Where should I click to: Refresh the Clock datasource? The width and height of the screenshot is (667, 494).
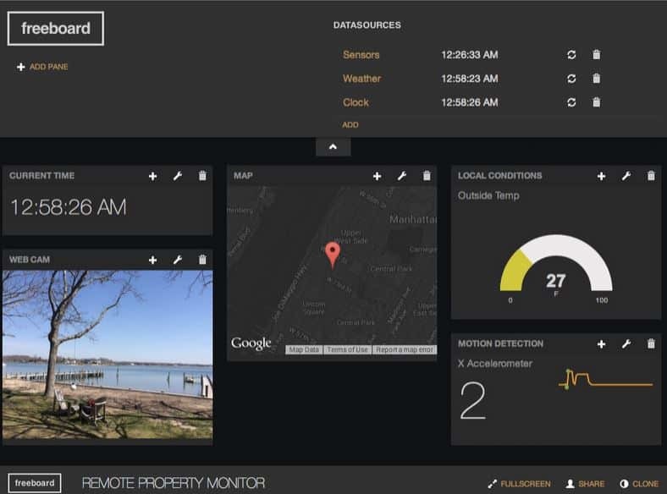point(571,102)
